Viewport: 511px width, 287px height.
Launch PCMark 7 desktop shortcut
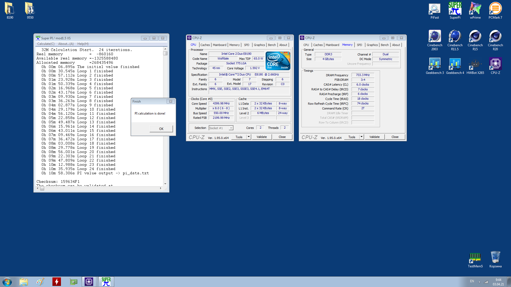tap(495, 11)
